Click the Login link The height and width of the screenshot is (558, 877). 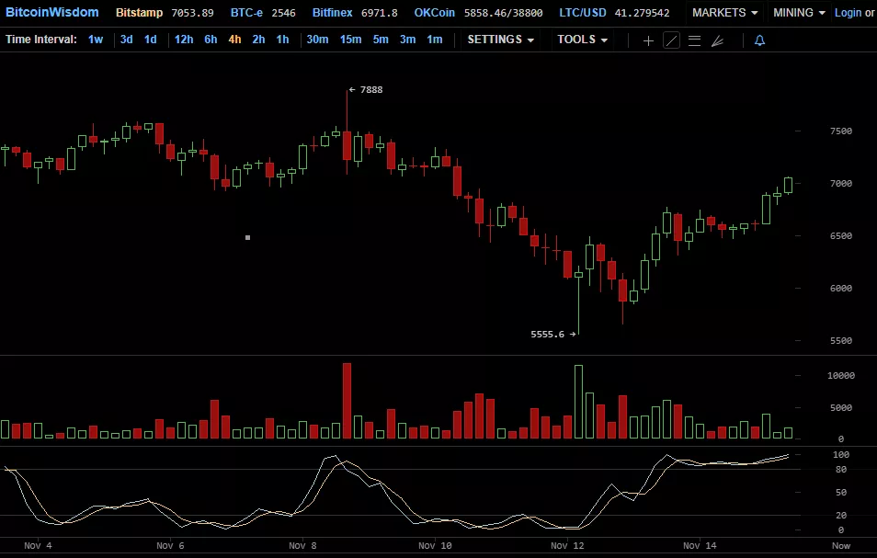(x=848, y=13)
